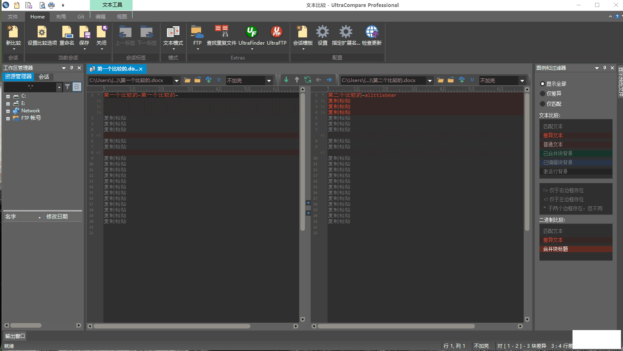The image size is (623, 351).
Task: Select the 仅匹配 radio button
Action: [542, 104]
